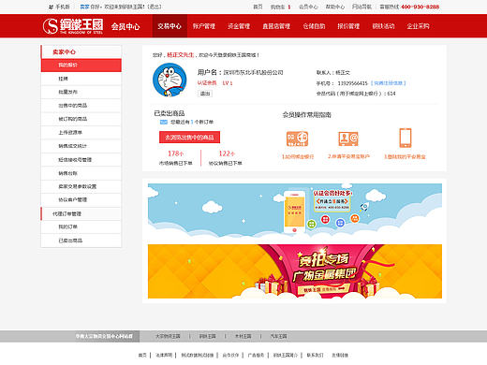Image resolution: width=487 pixels, height=365 pixels.
Task: Select 协议客户管理 in the sidebar
Action: point(81,199)
